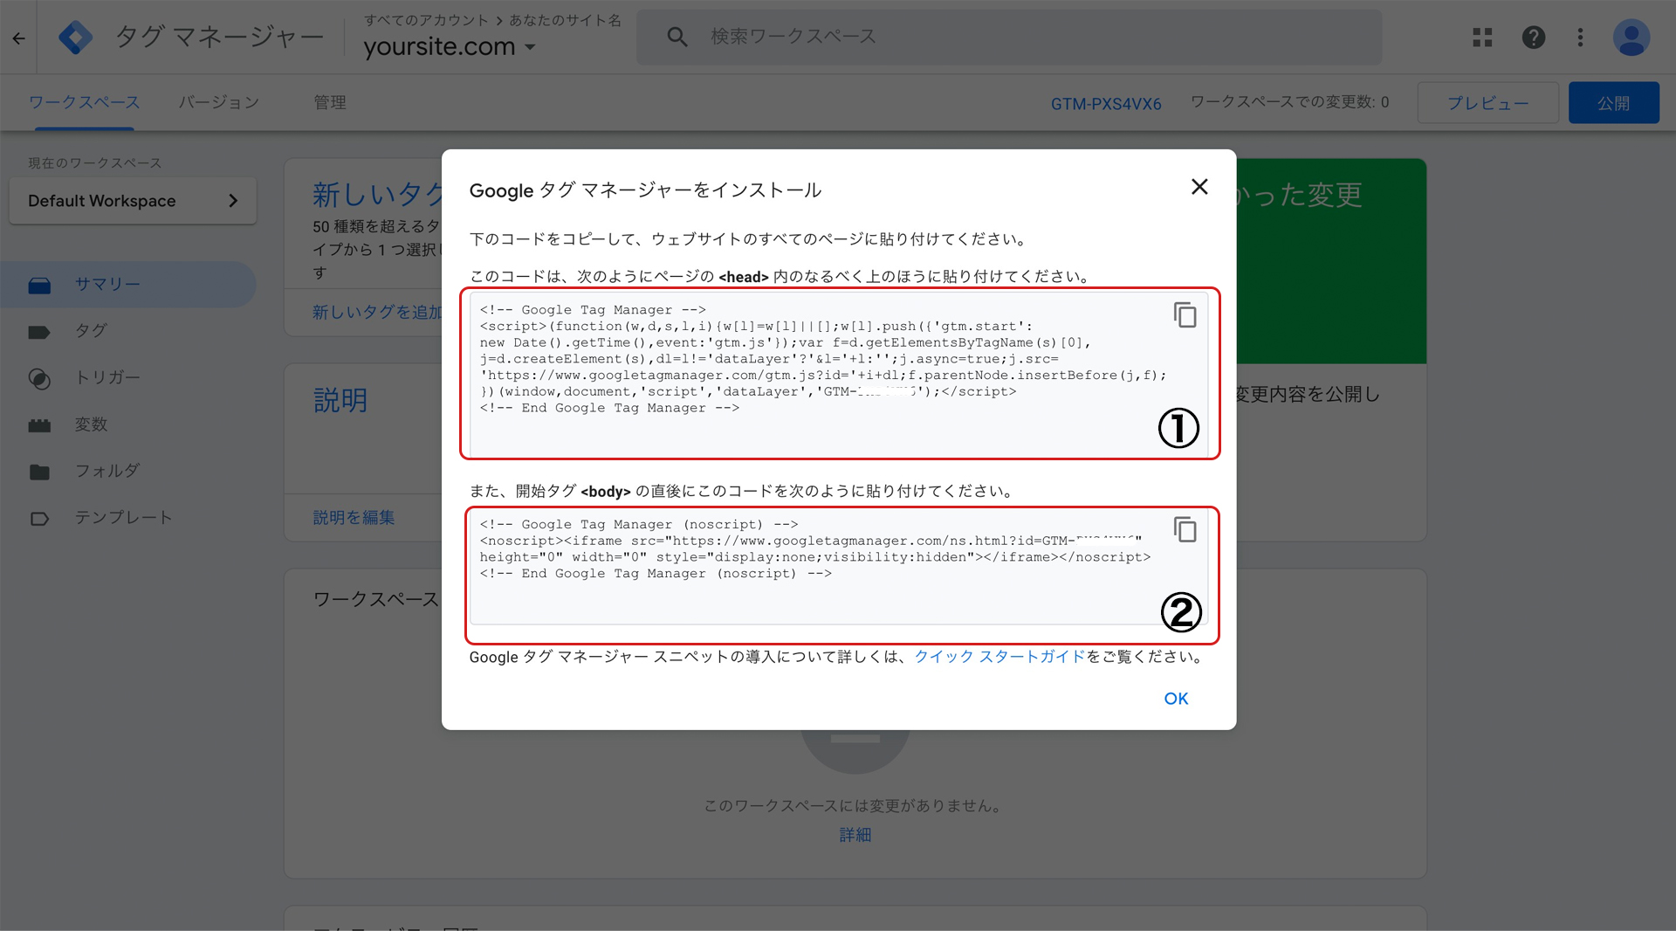
Task: Click the 現在のワークスペース label
Action: pyautogui.click(x=94, y=163)
